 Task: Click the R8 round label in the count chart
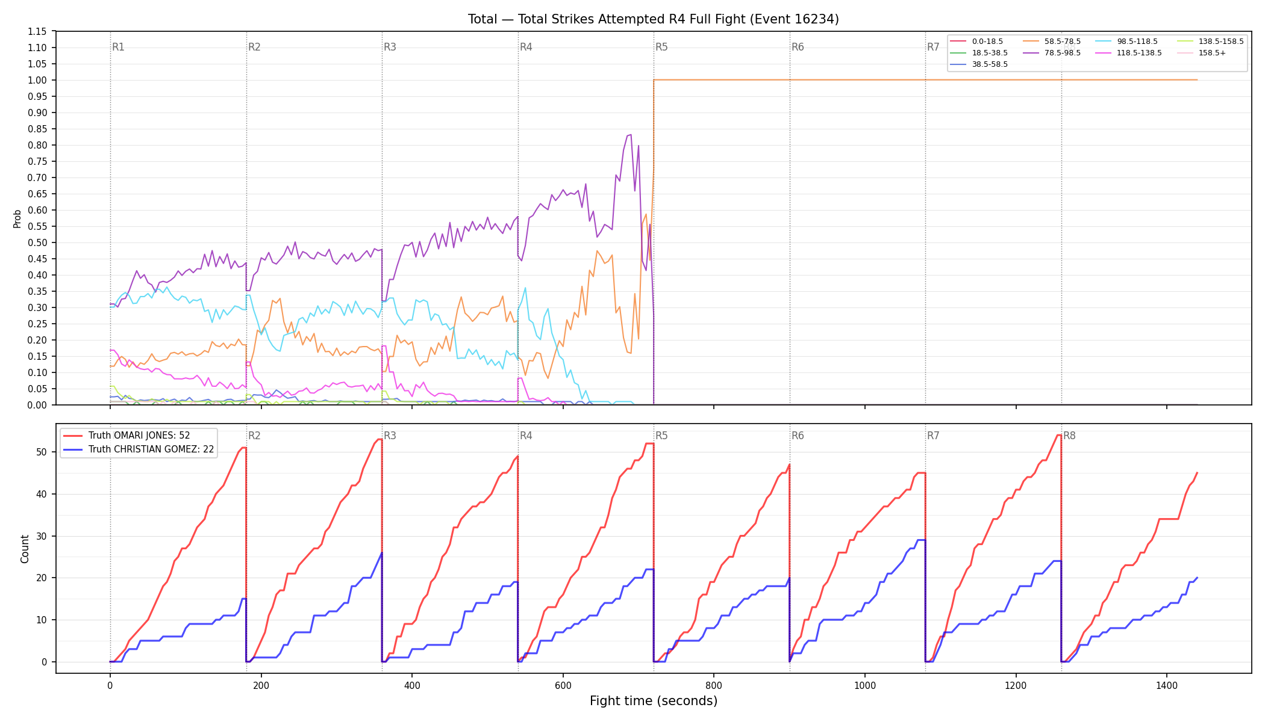(1069, 436)
